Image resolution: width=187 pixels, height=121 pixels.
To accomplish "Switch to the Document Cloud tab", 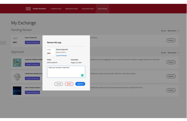I will (x=88, y=9).
